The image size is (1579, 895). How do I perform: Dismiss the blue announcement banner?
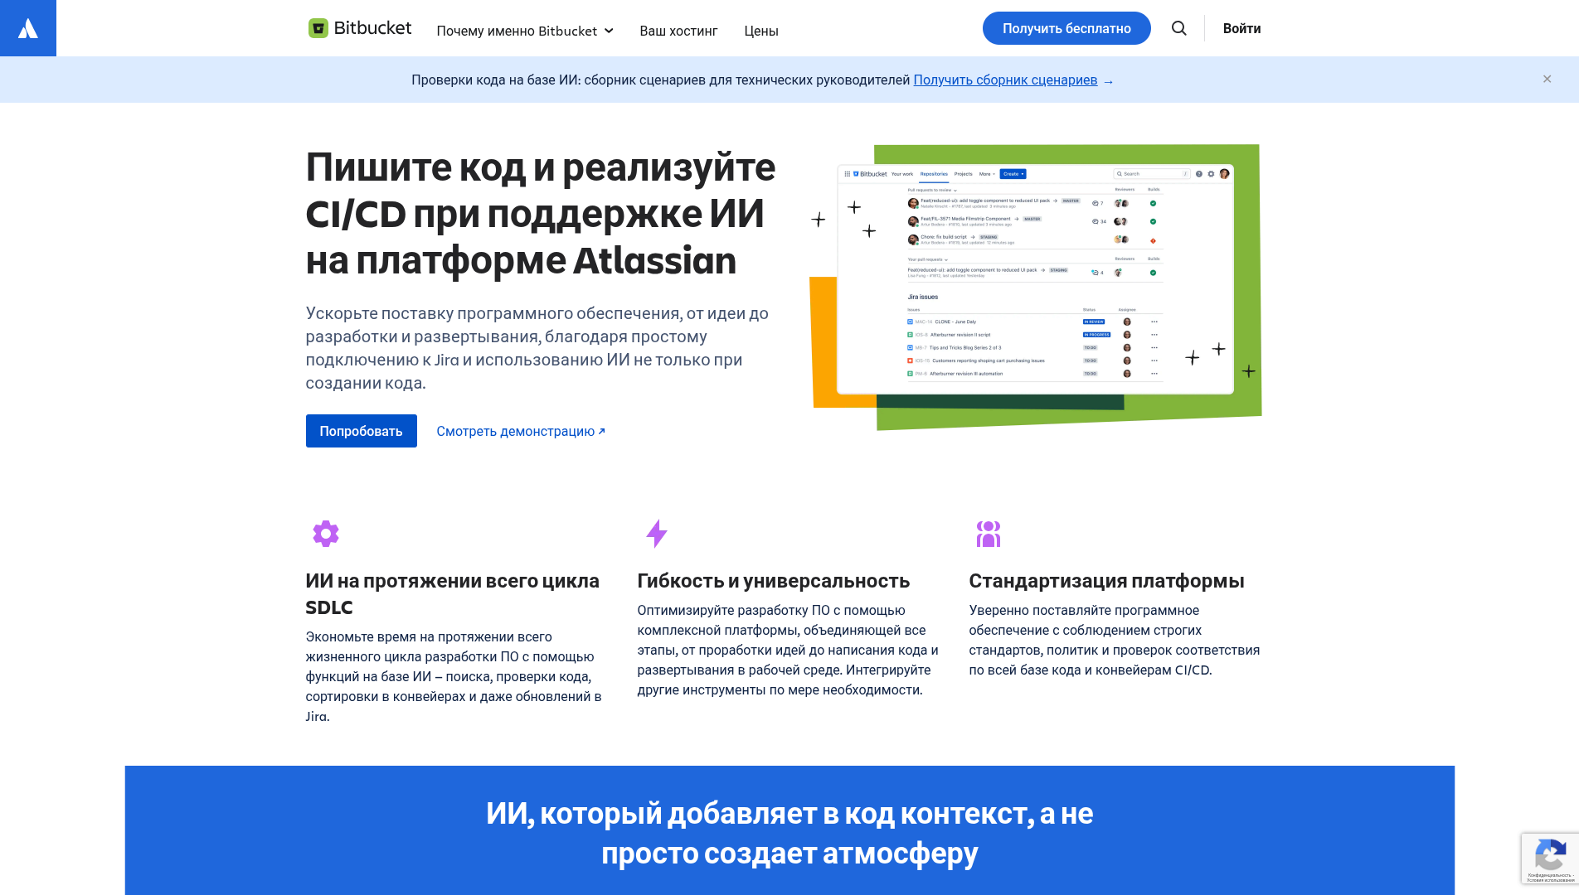tap(1547, 79)
